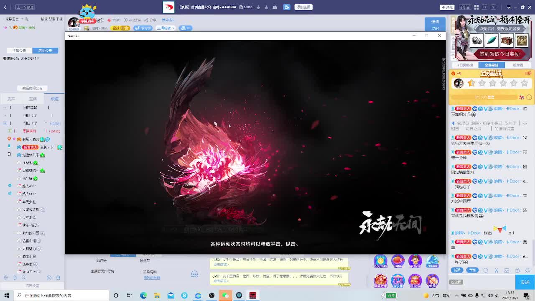Expand the 主播成就 pill
This screenshot has width=535, height=301.
click(x=166, y=28)
